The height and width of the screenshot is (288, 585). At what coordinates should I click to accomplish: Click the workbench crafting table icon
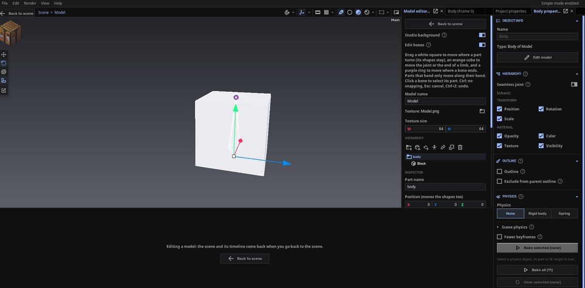pyautogui.click(x=10, y=33)
